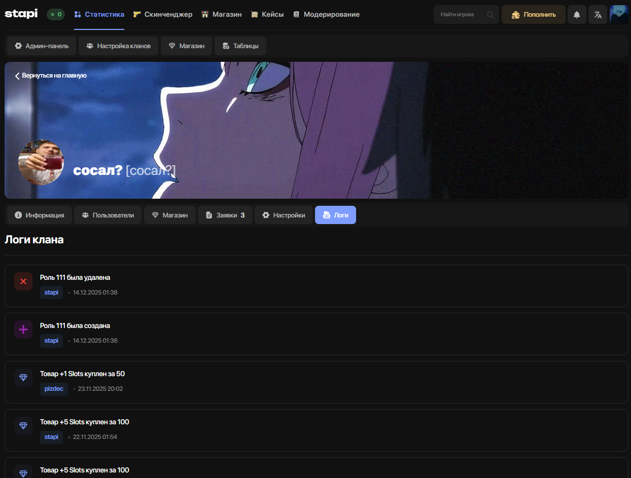This screenshot has height=478, width=631.
Task: Open Настройка кланов
Action: pos(118,46)
